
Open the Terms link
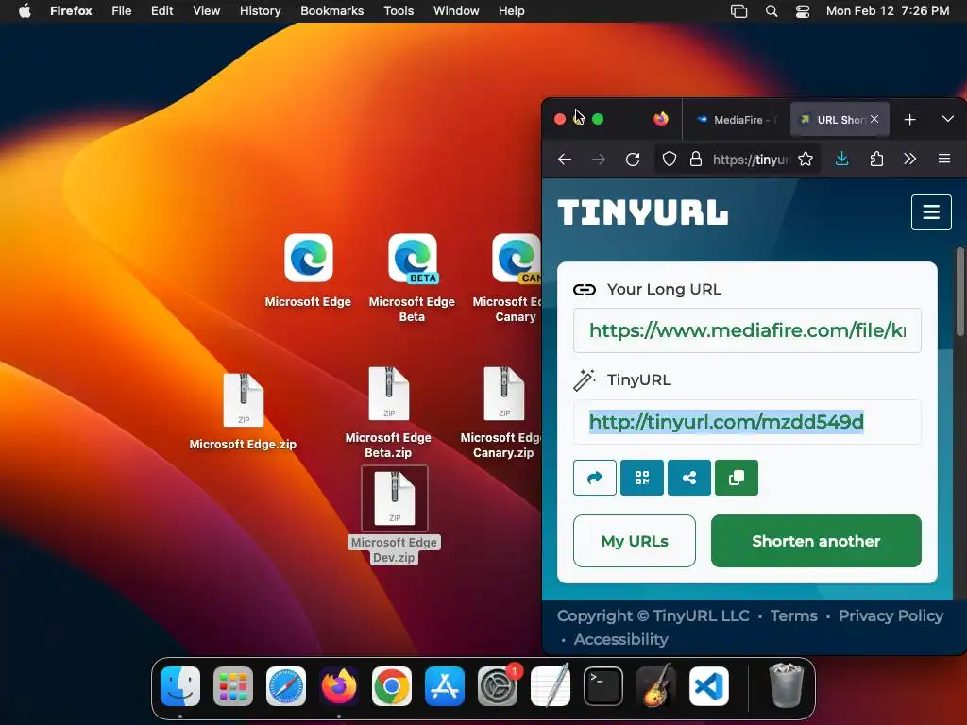click(x=793, y=615)
